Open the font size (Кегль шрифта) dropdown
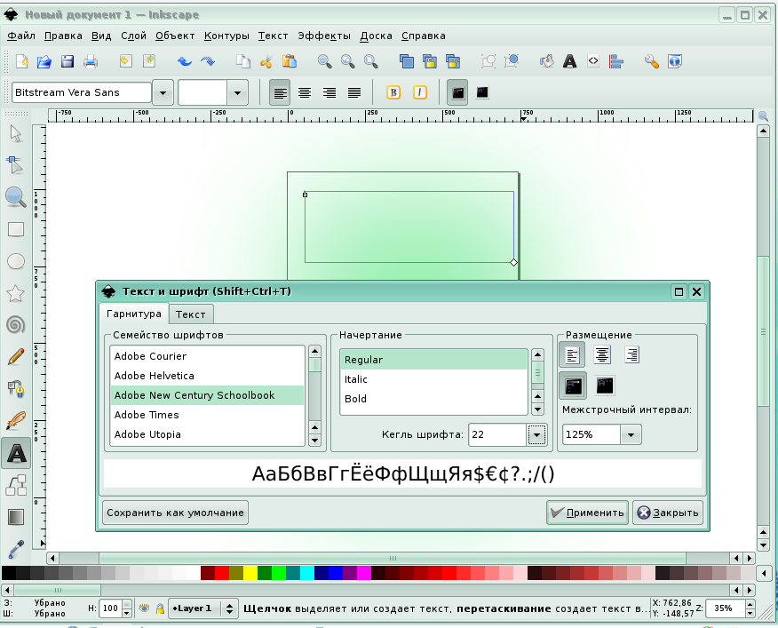Viewport: 778px width, 628px height. click(x=536, y=434)
